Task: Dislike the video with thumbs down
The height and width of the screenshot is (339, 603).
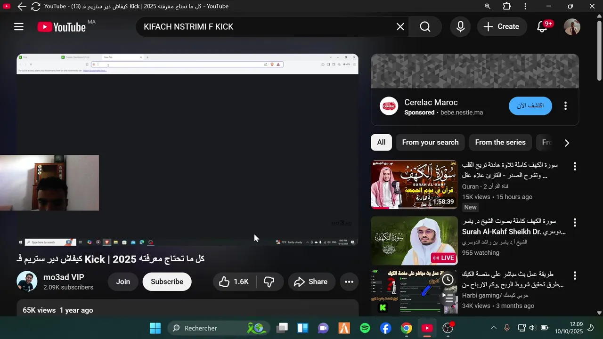Action: (x=269, y=282)
